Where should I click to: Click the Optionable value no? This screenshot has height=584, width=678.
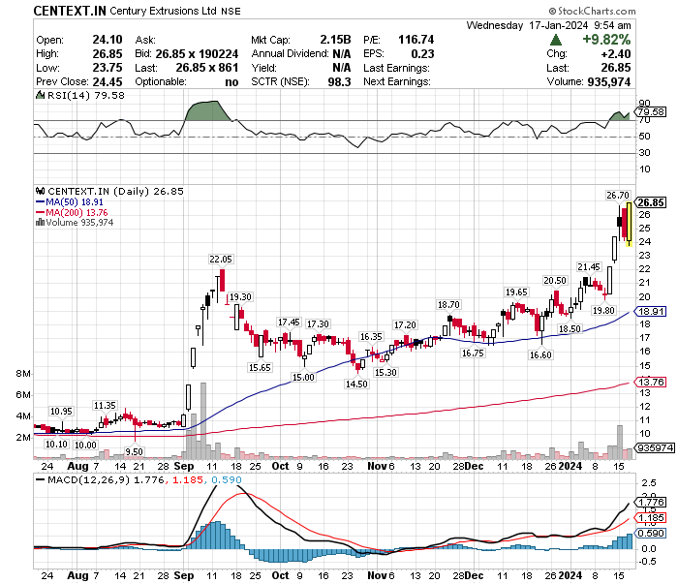click(x=231, y=82)
